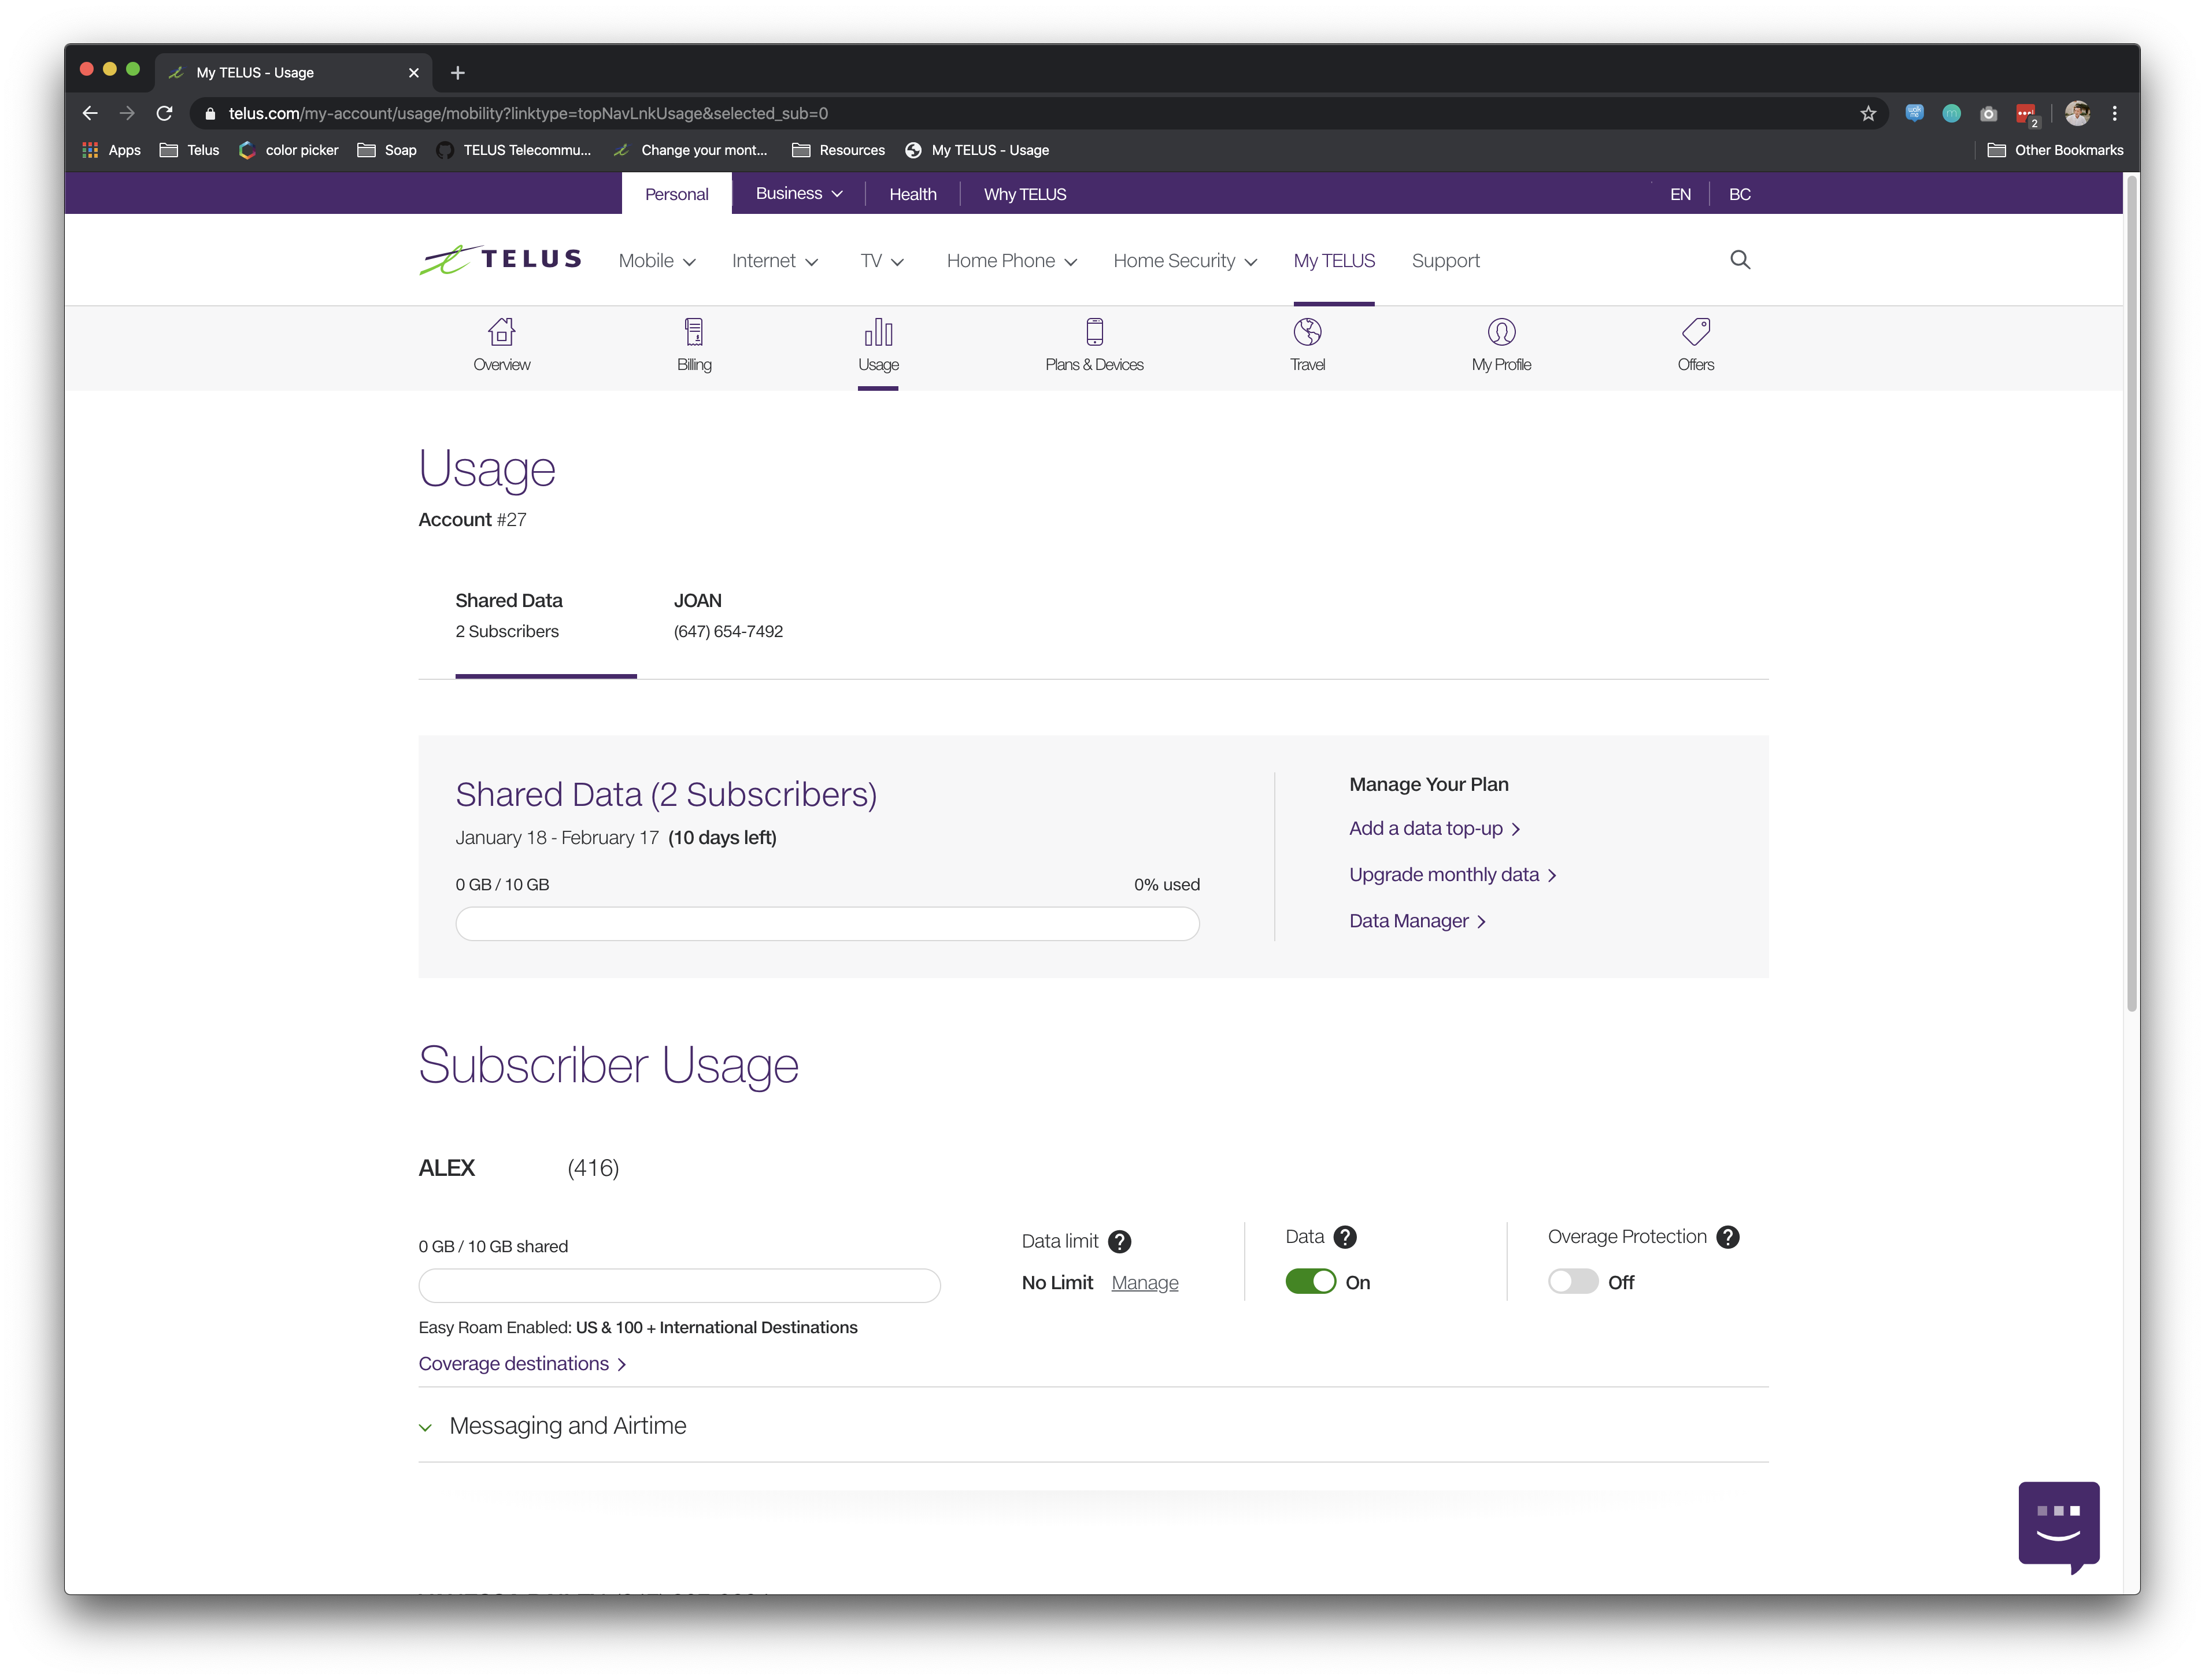Click Upgrade monthly data link

pos(1452,875)
